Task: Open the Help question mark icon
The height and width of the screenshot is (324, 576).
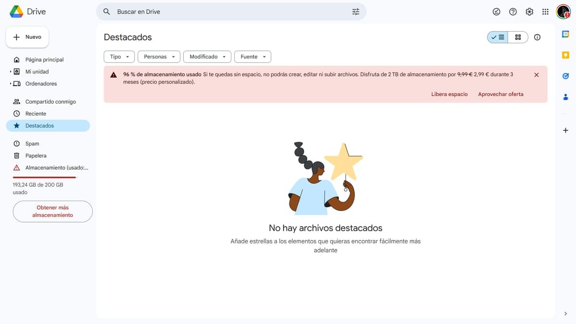Action: tap(513, 12)
